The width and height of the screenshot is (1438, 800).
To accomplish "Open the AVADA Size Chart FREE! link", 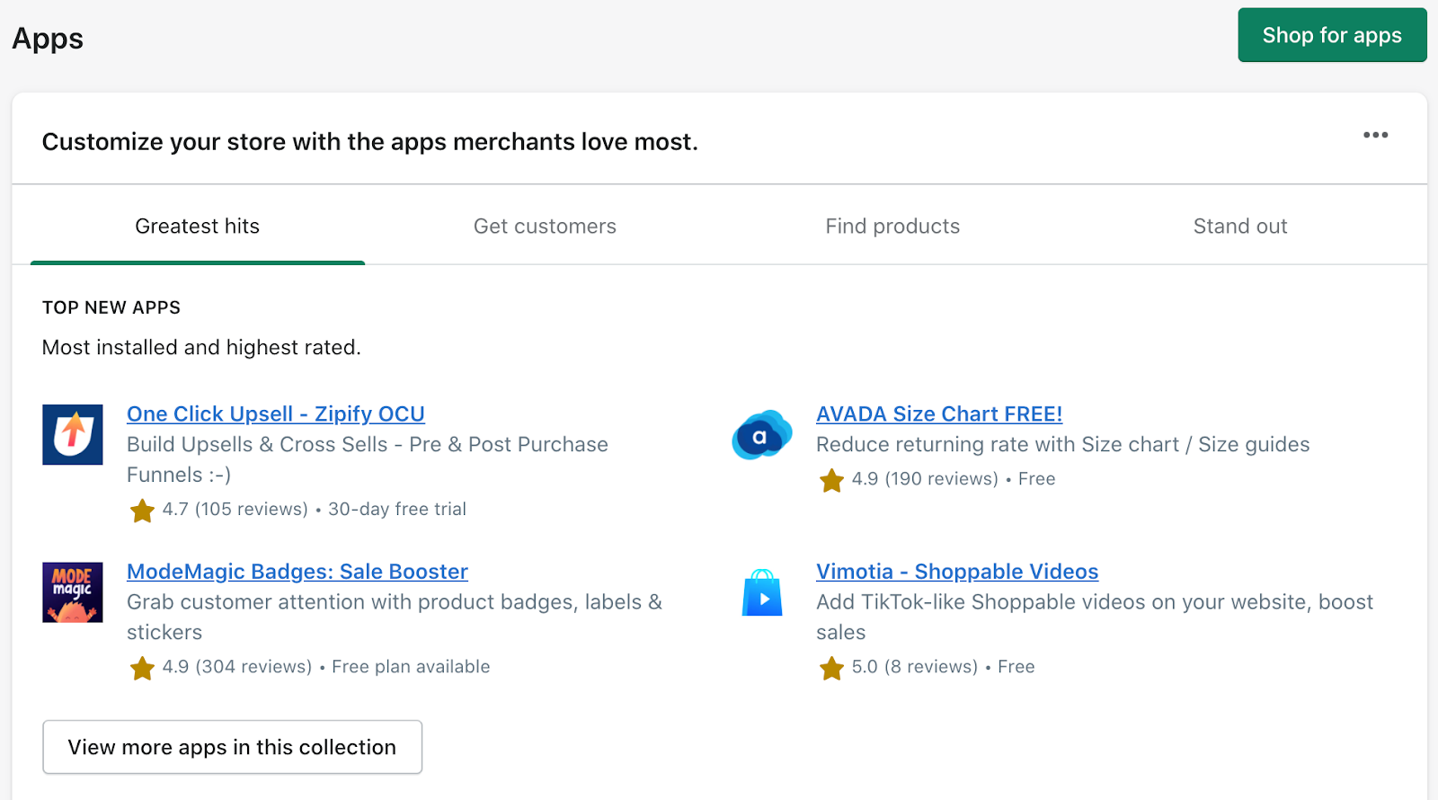I will (x=938, y=414).
